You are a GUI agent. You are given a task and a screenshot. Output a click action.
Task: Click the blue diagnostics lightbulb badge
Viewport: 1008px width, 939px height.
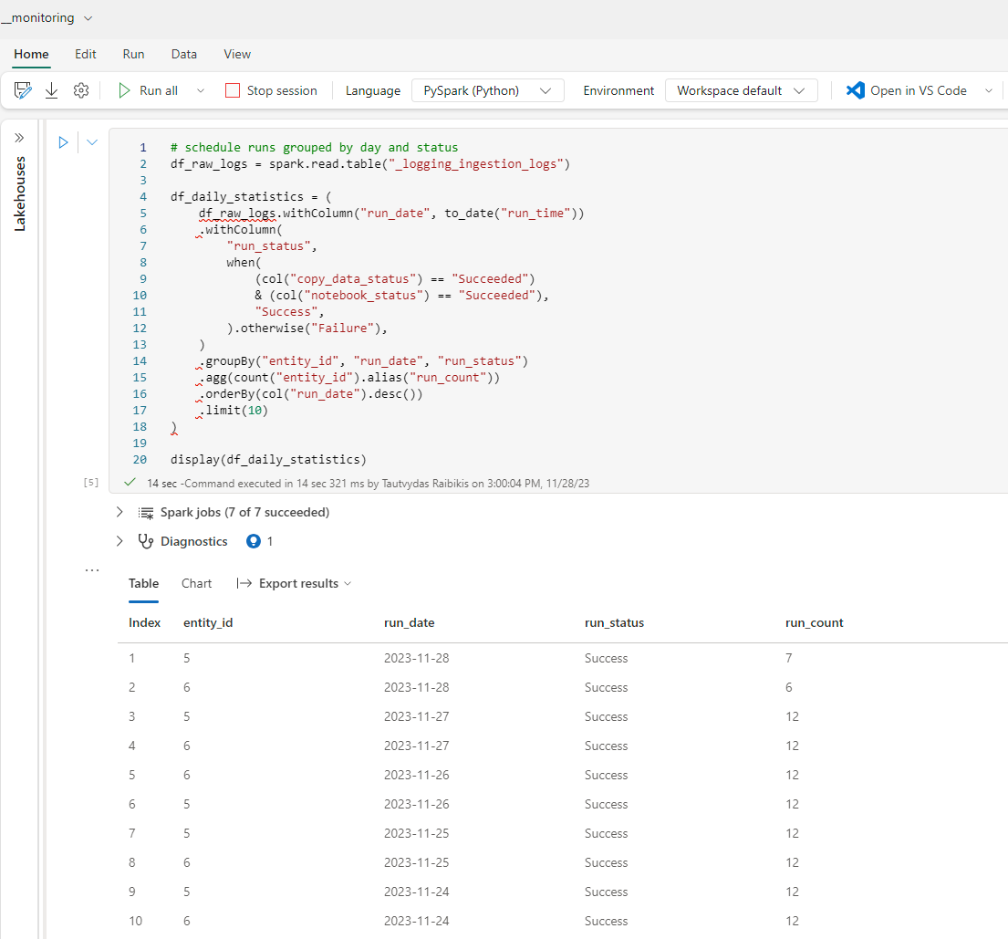pos(254,541)
